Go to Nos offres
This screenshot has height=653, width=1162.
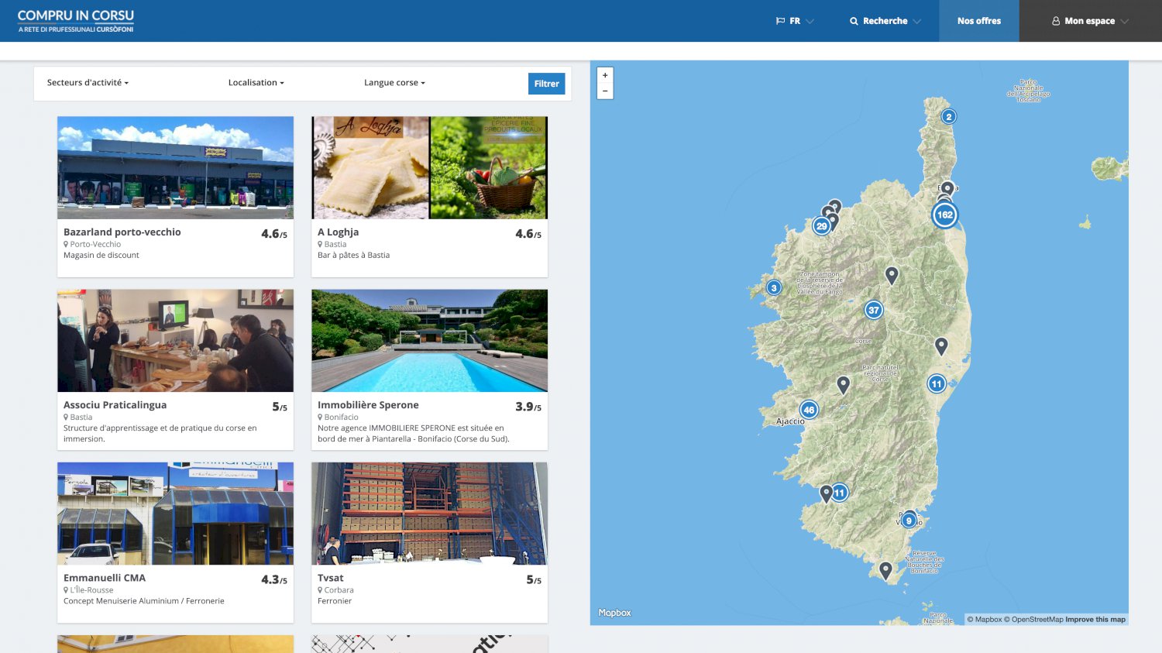[x=979, y=21]
